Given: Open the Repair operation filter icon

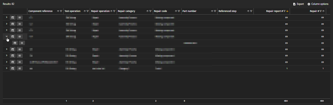Looking at the screenshot, I should (x=114, y=11).
